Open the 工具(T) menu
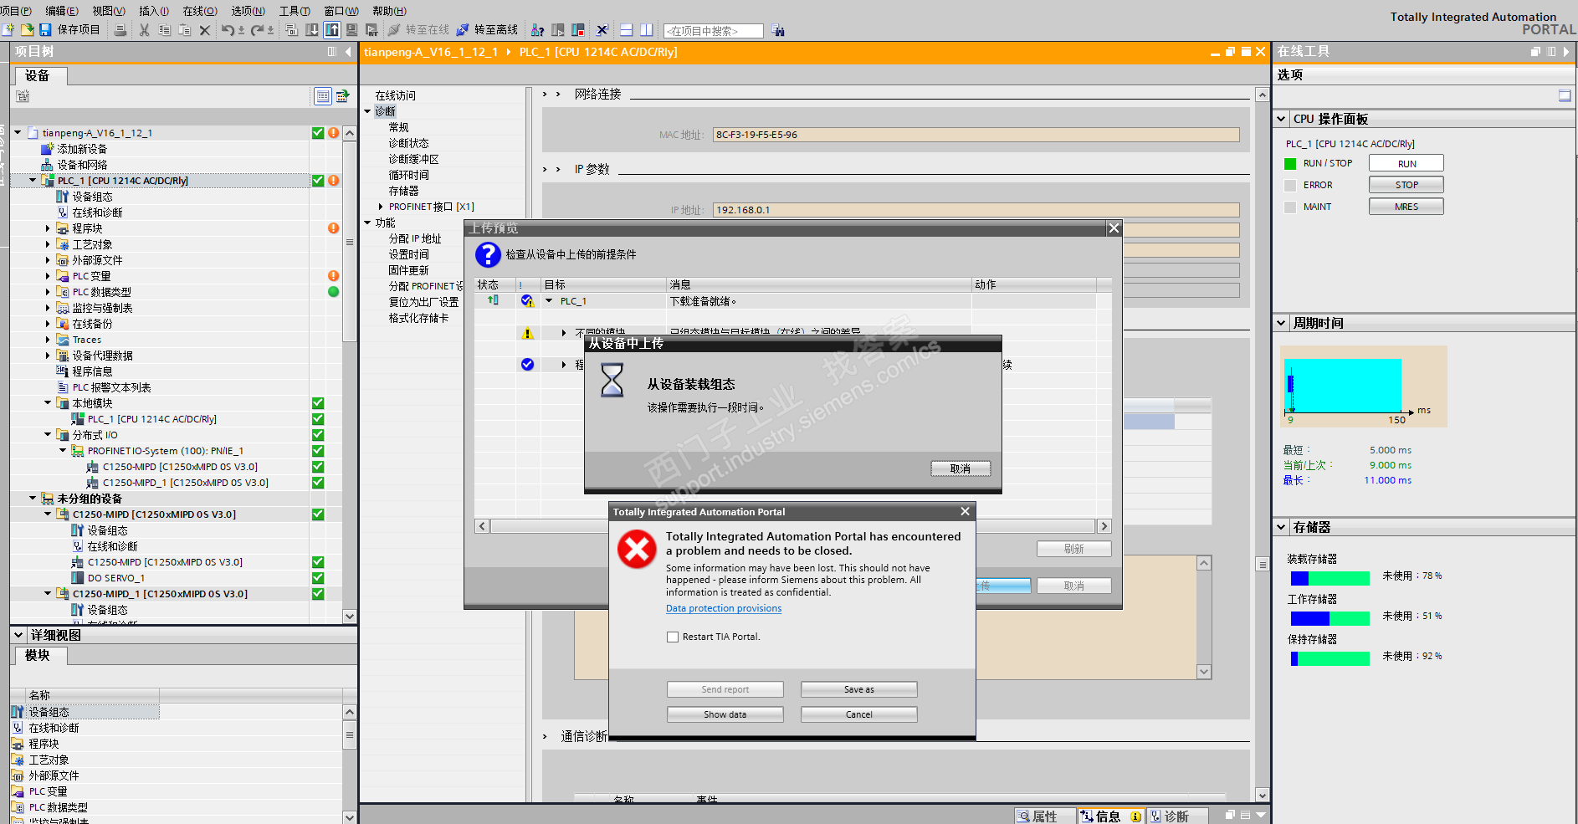Image resolution: width=1578 pixels, height=824 pixels. click(x=295, y=11)
